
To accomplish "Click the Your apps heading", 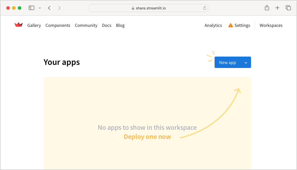I will coord(62,62).
